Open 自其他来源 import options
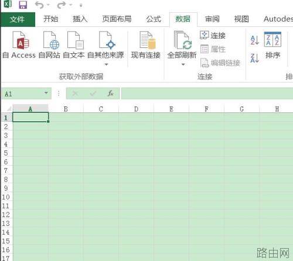 pyautogui.click(x=105, y=45)
